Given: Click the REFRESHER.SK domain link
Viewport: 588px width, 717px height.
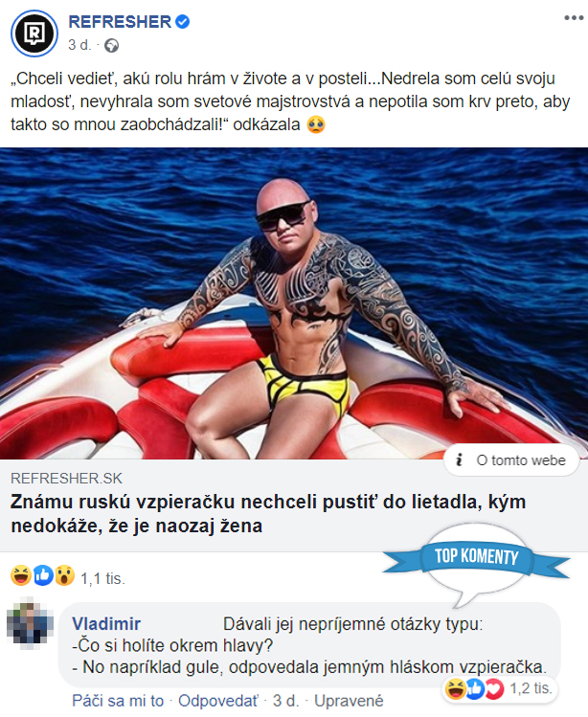Looking at the screenshot, I should tap(66, 479).
